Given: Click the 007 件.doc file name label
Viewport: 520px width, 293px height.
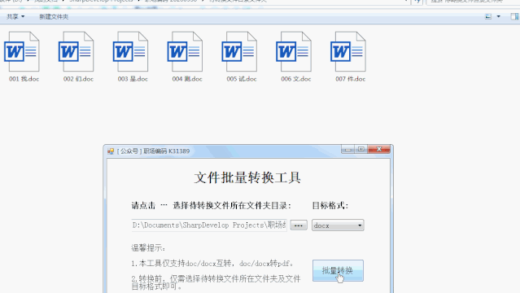Looking at the screenshot, I should tap(350, 79).
